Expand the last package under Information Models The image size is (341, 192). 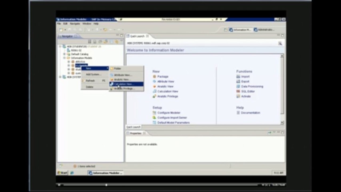coord(69,73)
